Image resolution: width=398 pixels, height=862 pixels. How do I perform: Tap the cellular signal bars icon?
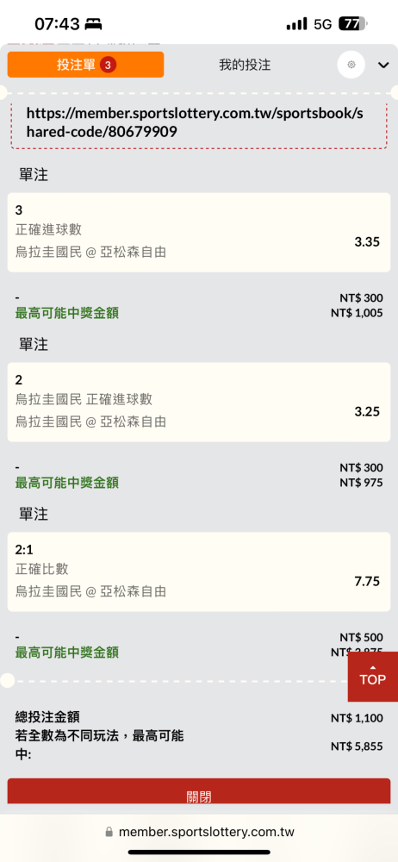[x=297, y=23]
